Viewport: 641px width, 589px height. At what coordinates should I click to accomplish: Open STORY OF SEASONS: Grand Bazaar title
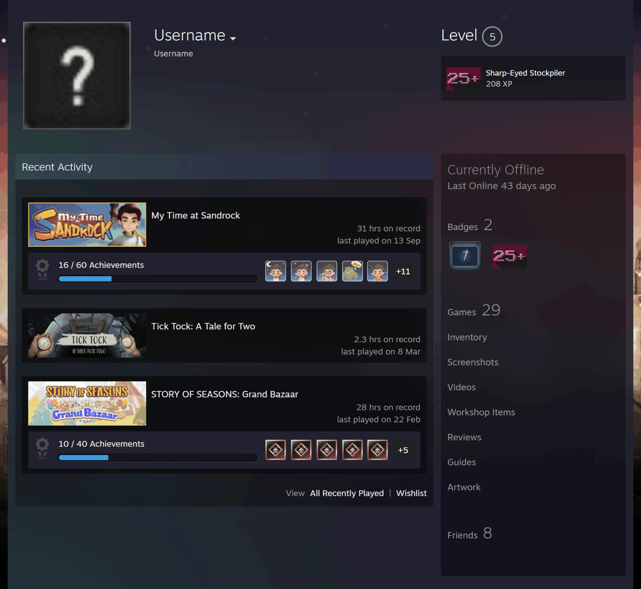click(x=225, y=394)
